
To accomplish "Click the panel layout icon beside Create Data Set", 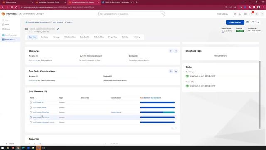I will 247,22.
